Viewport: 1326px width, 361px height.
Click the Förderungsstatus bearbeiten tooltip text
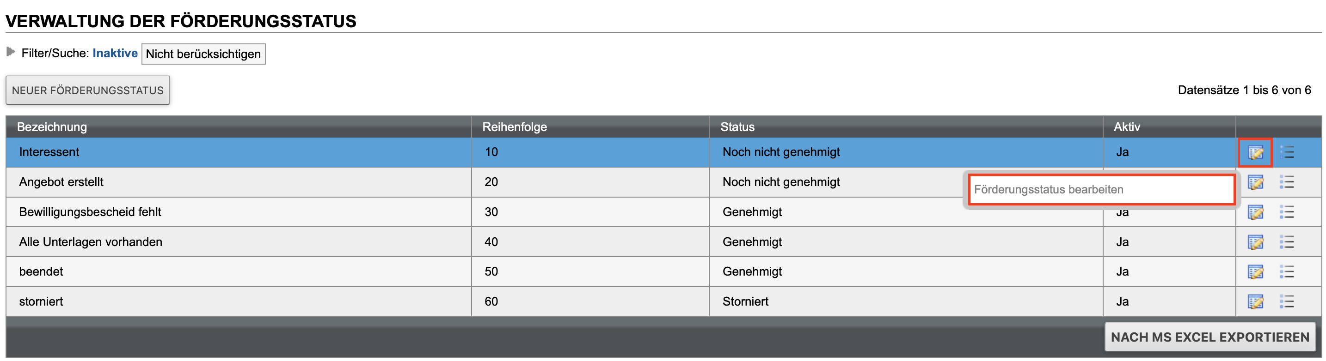[1049, 190]
